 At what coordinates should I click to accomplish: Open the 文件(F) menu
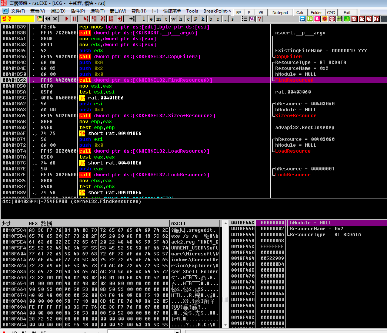click(x=18, y=11)
